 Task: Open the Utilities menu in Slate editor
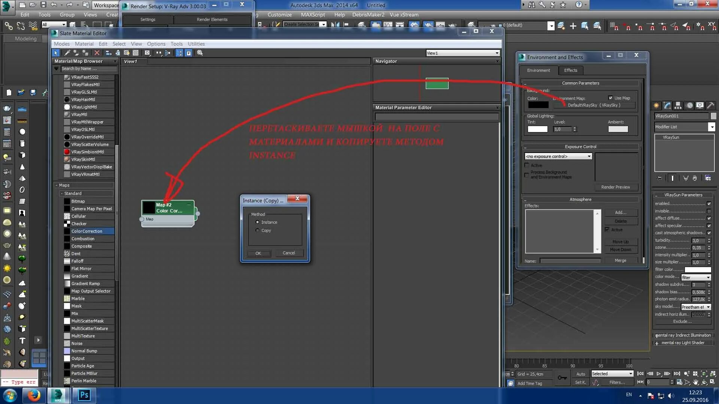coord(196,44)
